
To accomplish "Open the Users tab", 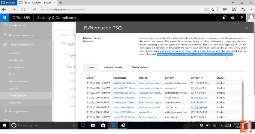I will point(91,67).
